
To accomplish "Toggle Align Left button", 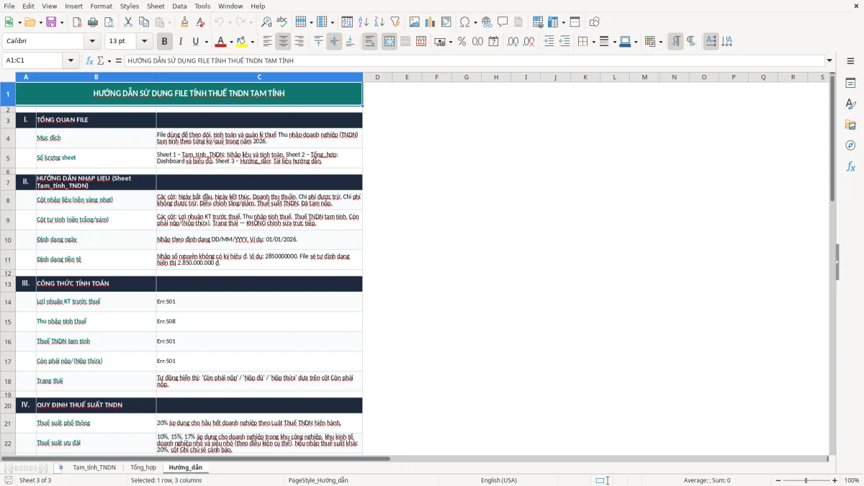I will 267,42.
